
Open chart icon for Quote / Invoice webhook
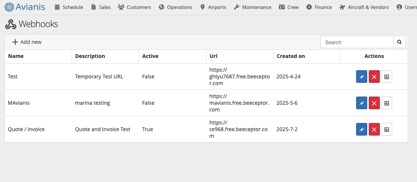387,129
